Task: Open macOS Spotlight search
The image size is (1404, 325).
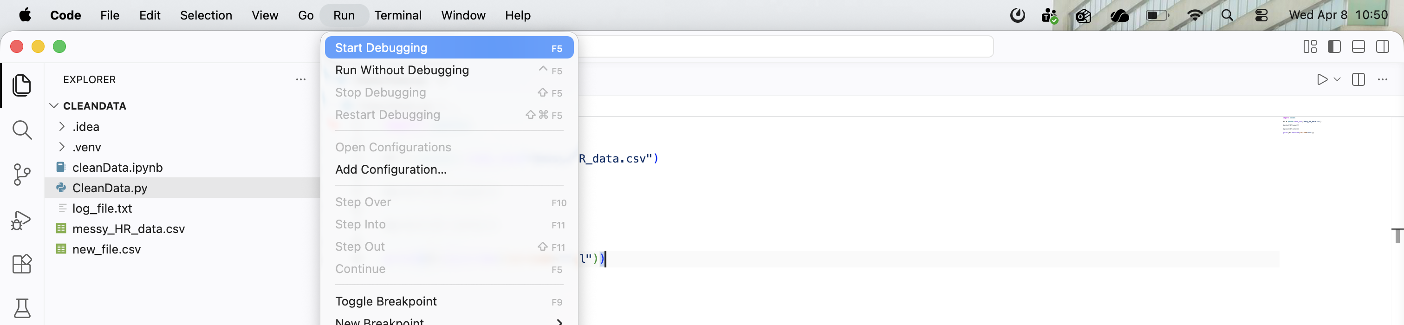Action: click(x=1227, y=15)
